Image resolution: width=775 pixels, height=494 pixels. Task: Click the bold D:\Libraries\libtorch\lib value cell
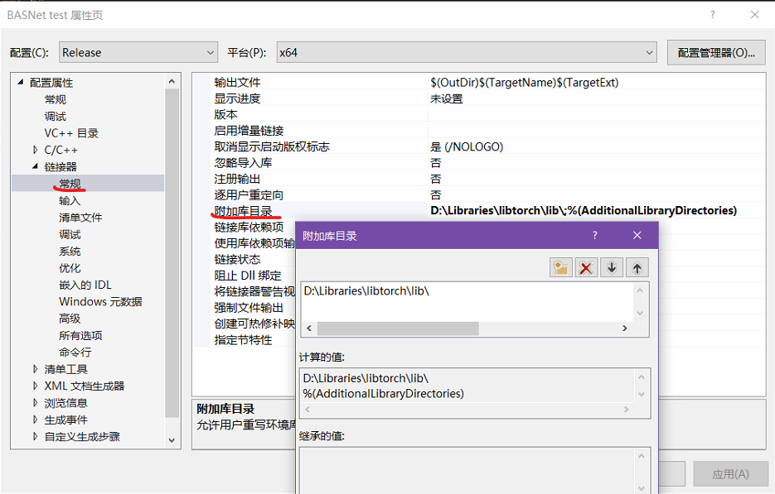click(x=584, y=211)
